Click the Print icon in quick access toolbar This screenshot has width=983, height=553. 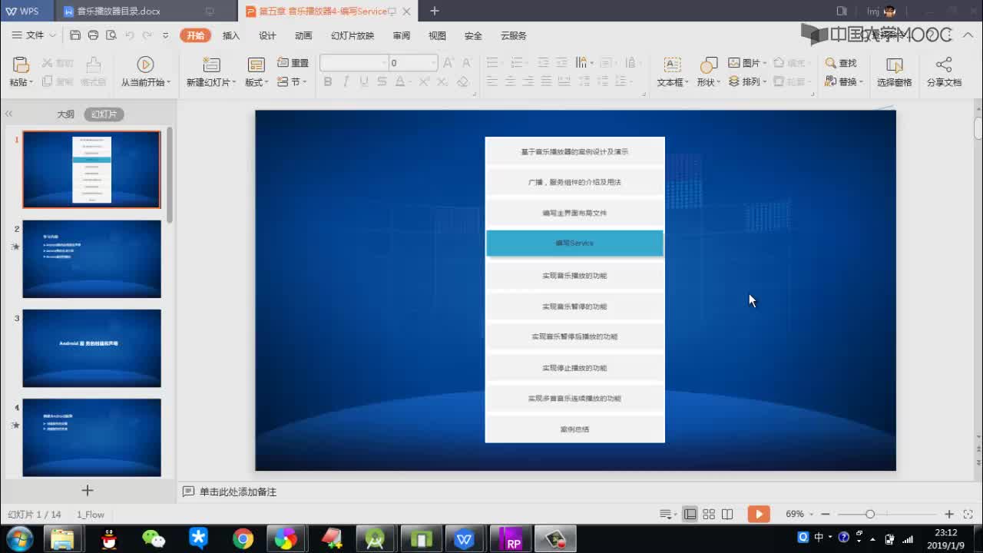tap(93, 35)
